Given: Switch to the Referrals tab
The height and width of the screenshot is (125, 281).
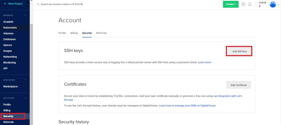Looking at the screenshot, I should 101,33.
